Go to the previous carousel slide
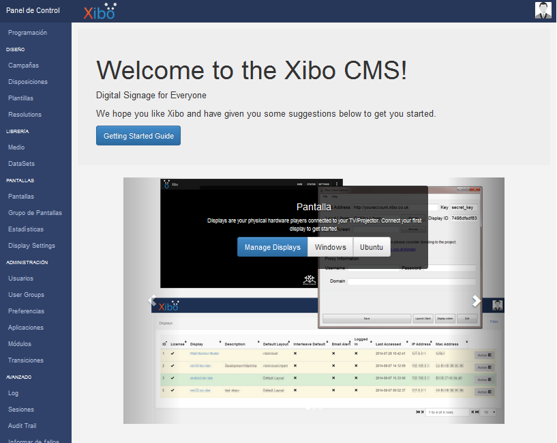The image size is (557, 443). click(152, 300)
